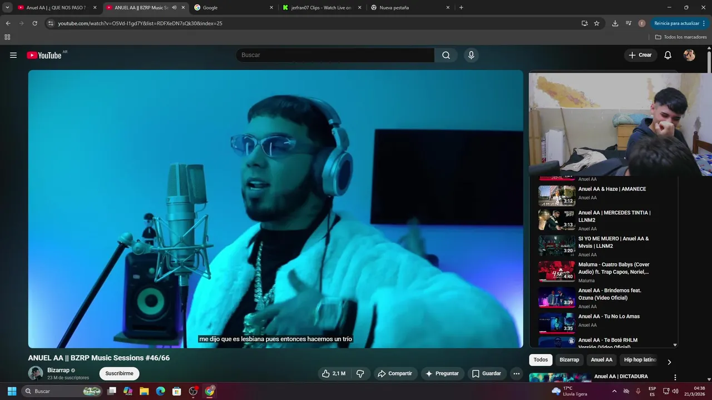
Task: Filter by Hip hop latino chip
Action: (x=640, y=360)
